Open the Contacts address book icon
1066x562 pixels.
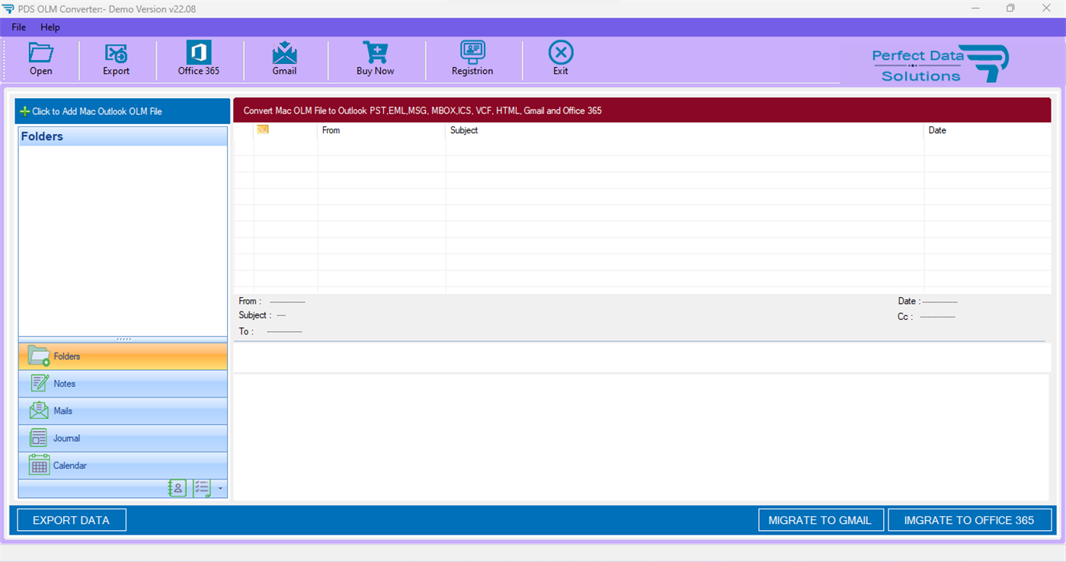tap(177, 488)
